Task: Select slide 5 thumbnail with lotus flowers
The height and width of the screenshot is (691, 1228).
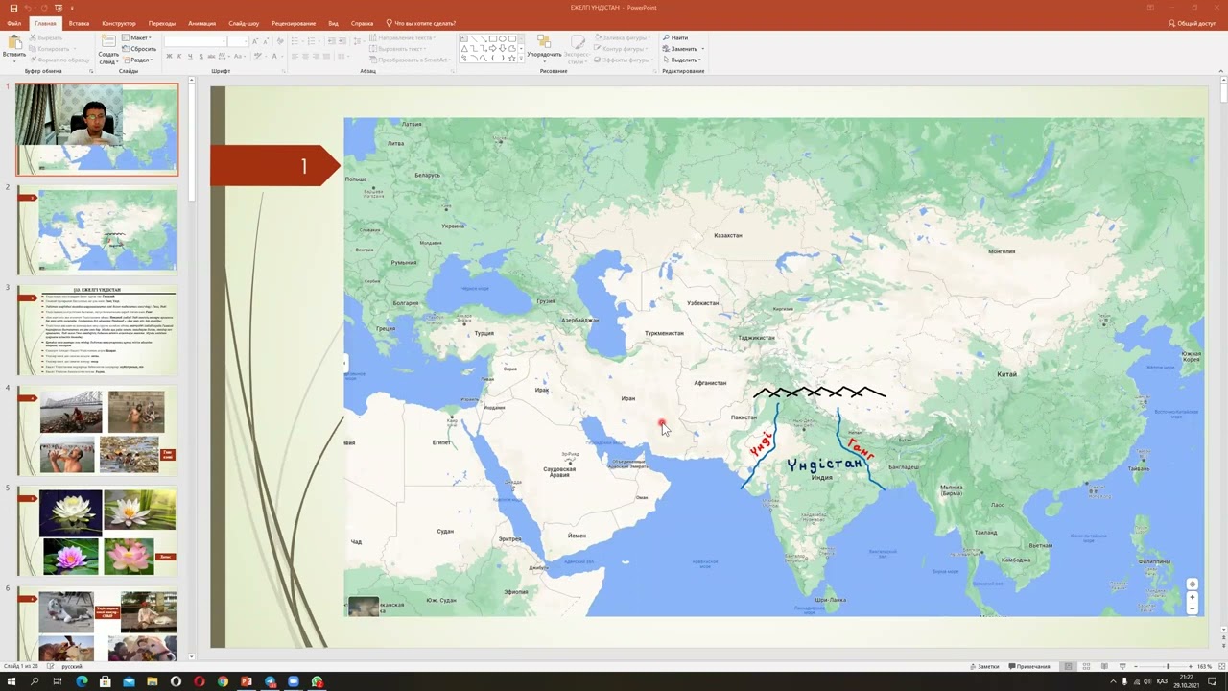Action: click(98, 531)
